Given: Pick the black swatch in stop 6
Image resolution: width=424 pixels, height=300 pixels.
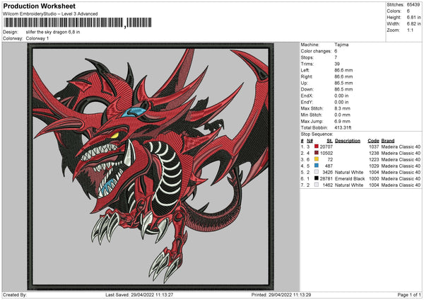Looking at the screenshot, I should coord(317,178).
